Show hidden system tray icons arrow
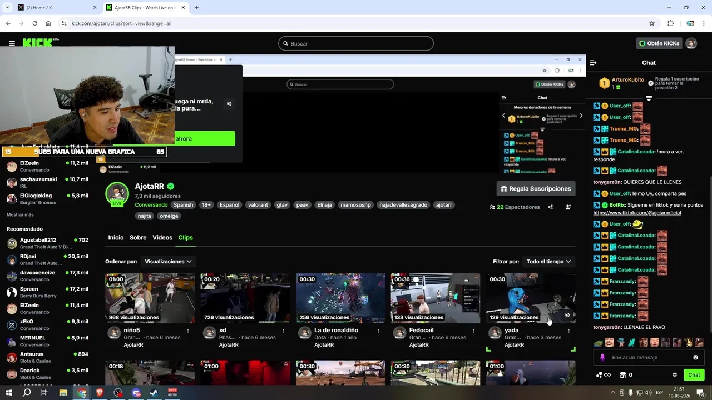The height and width of the screenshot is (400, 712). pyautogui.click(x=612, y=393)
